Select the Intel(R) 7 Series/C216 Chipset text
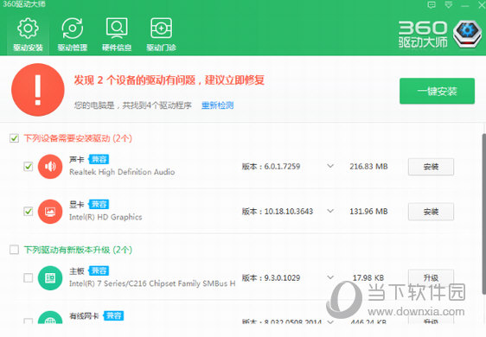 (152, 283)
